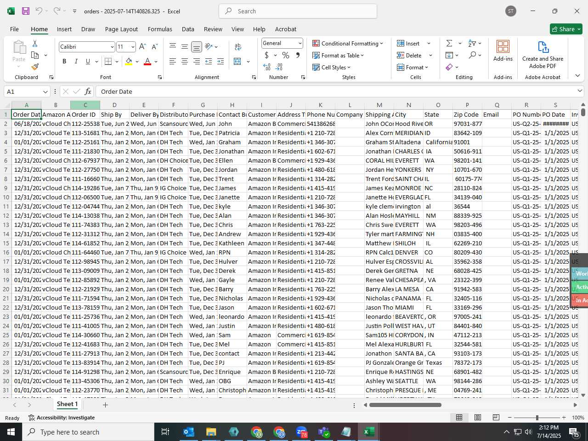Viewport: 588px width, 441px height.
Task: Click the AutoSum sigma icon
Action: click(x=449, y=43)
